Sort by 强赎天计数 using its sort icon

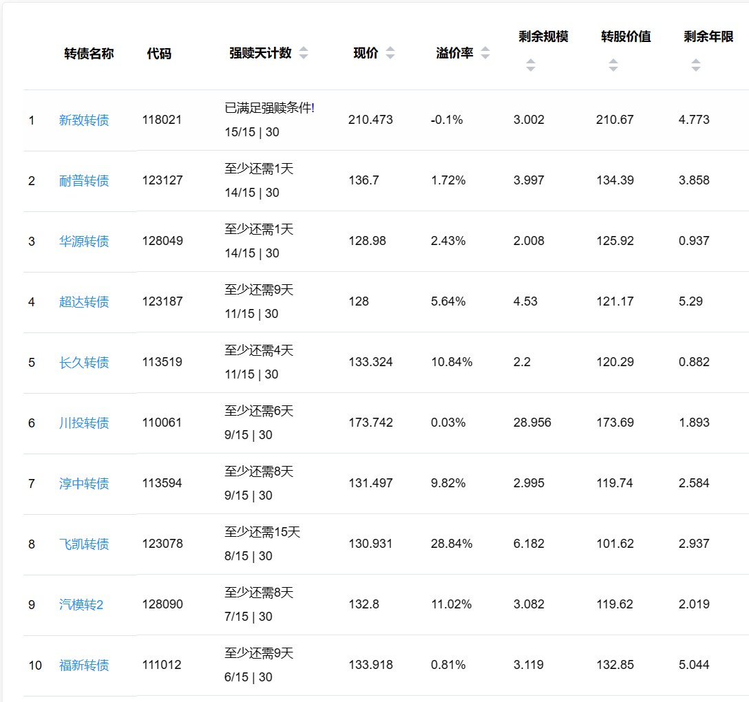tap(304, 53)
